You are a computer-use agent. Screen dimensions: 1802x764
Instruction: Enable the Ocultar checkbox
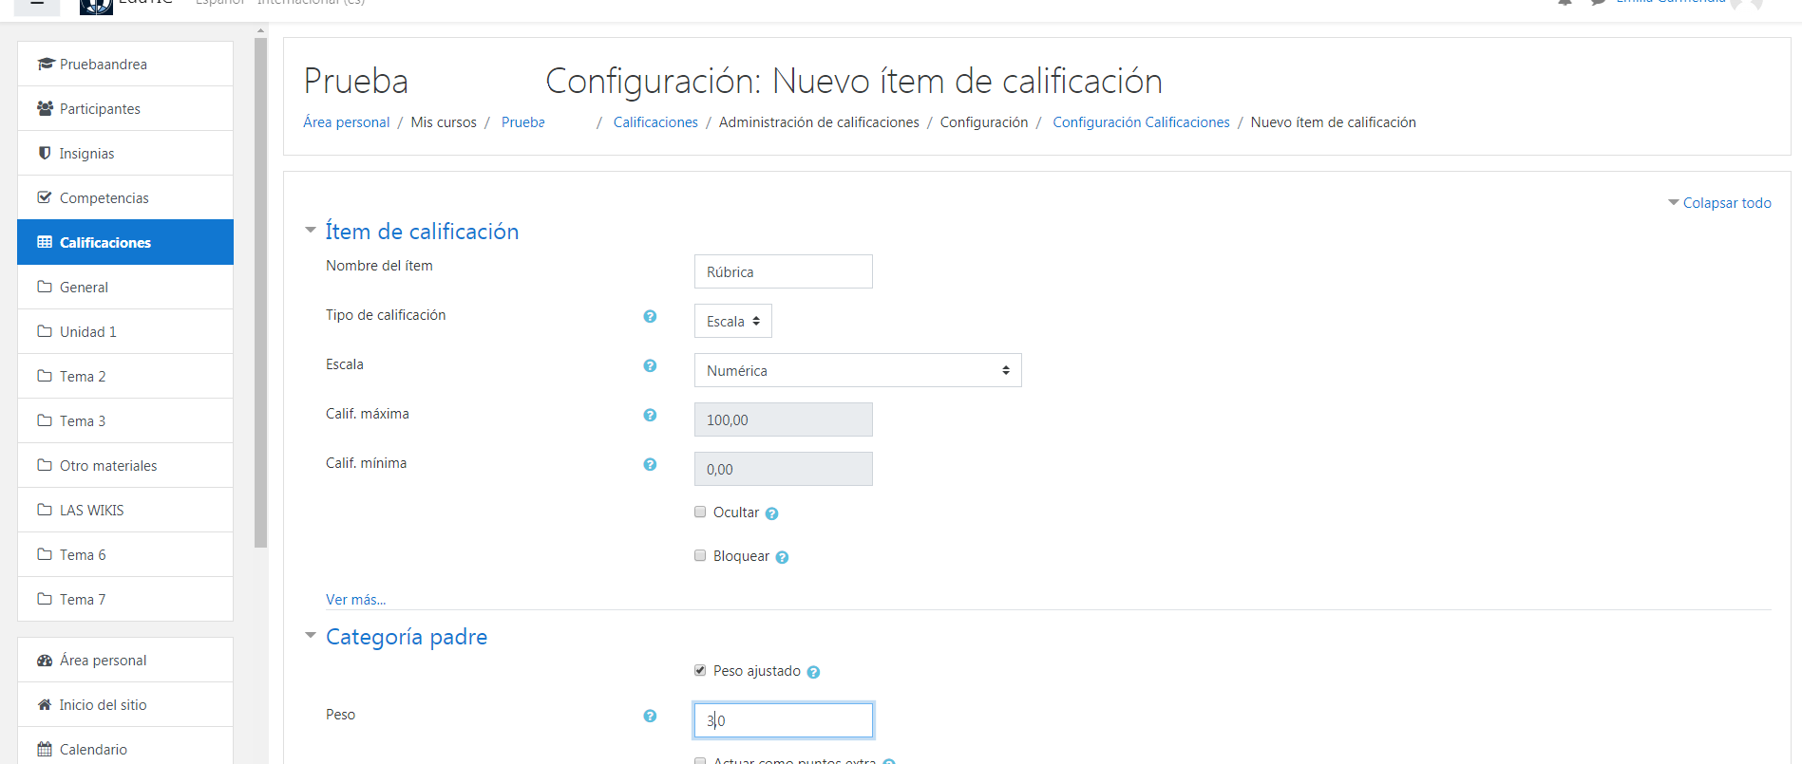click(x=700, y=512)
